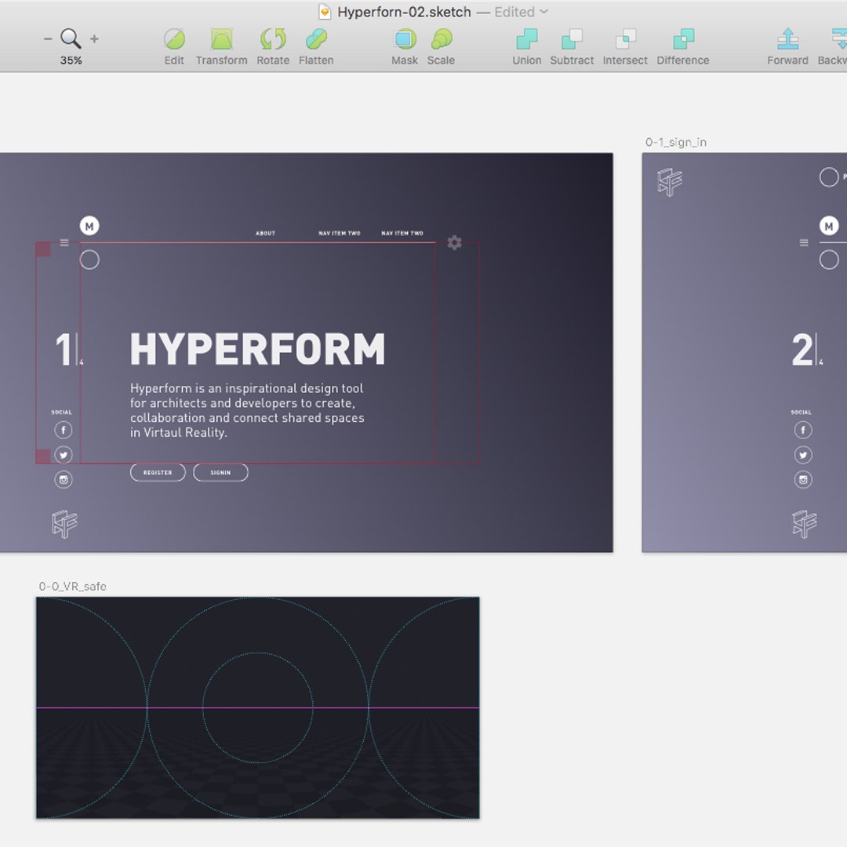Click the ABOUT nav item

pyautogui.click(x=266, y=233)
